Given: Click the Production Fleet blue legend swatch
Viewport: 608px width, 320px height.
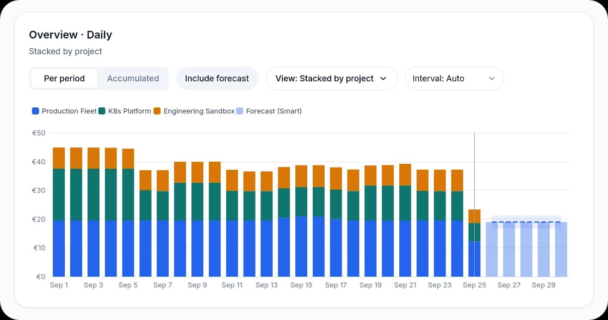Looking at the screenshot, I should 36,111.
